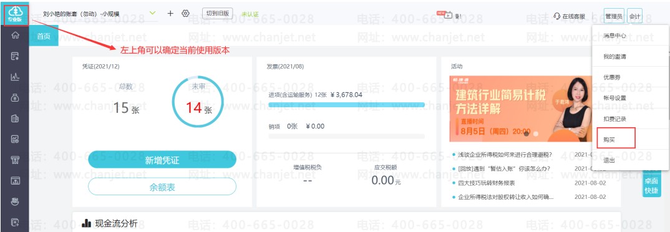This screenshot has height=232, width=670.
Task: Click the 会计 role button
Action: click(x=635, y=16)
